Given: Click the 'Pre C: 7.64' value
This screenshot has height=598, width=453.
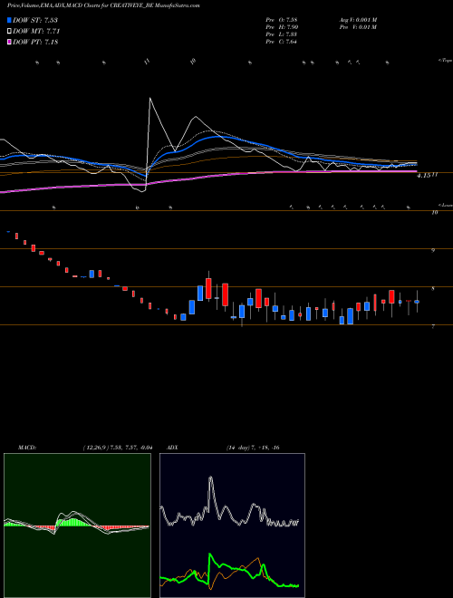Looking at the screenshot, I should click(282, 42).
